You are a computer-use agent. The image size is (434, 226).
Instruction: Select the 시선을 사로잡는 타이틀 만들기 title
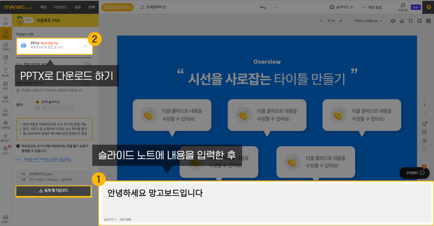click(x=267, y=79)
